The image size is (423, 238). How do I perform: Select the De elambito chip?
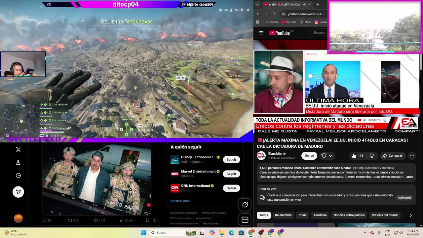(283, 215)
